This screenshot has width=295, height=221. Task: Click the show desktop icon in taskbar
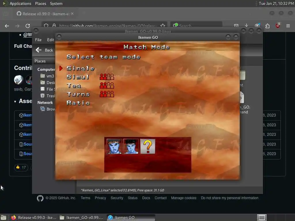point(3,218)
